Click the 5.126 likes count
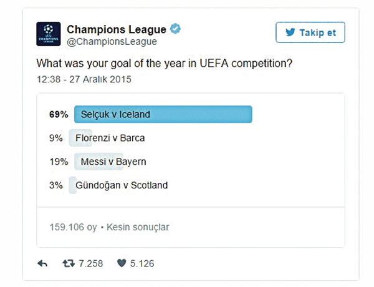The image size is (374, 287). click(142, 263)
